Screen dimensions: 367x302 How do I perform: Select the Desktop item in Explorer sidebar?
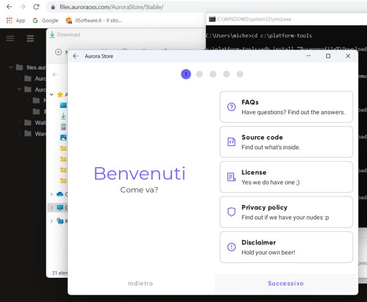[x=63, y=105]
